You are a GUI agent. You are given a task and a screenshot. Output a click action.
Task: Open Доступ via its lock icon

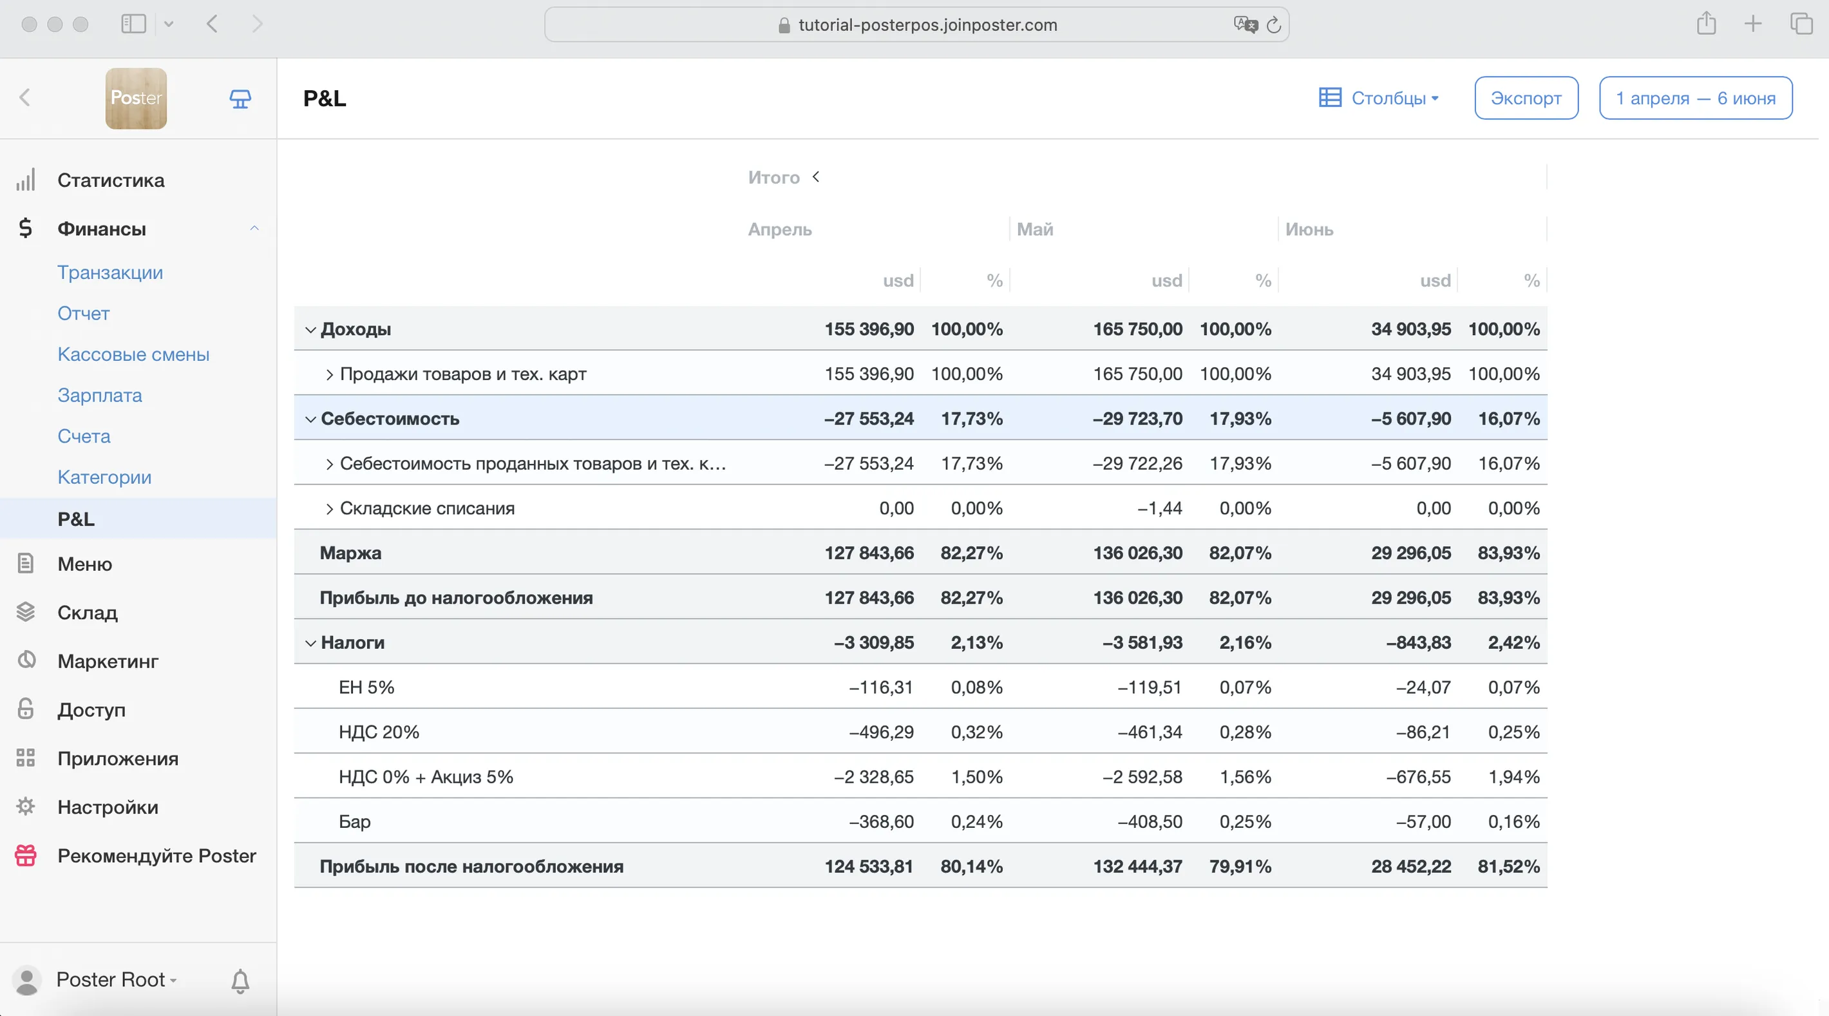[x=26, y=709]
